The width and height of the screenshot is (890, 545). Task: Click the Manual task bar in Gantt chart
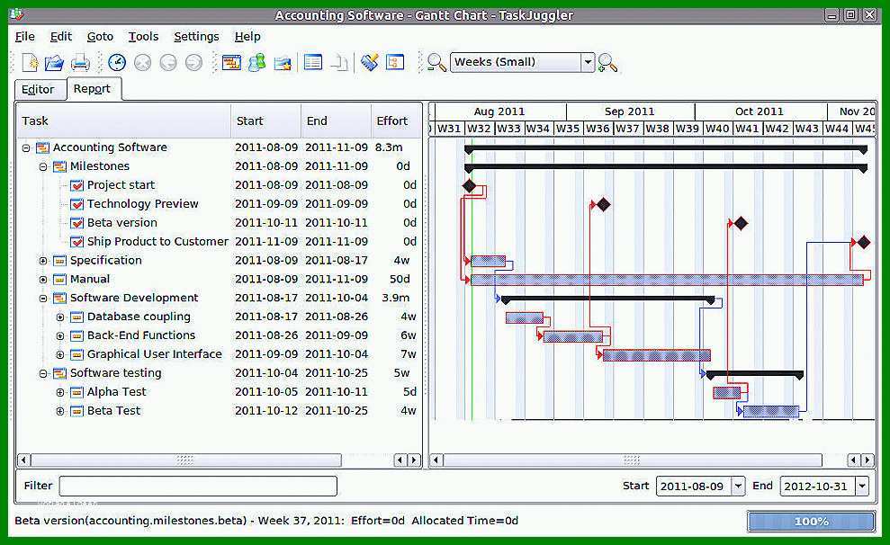(667, 280)
